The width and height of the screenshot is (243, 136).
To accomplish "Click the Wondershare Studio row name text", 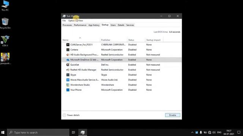I will tap(80, 85).
